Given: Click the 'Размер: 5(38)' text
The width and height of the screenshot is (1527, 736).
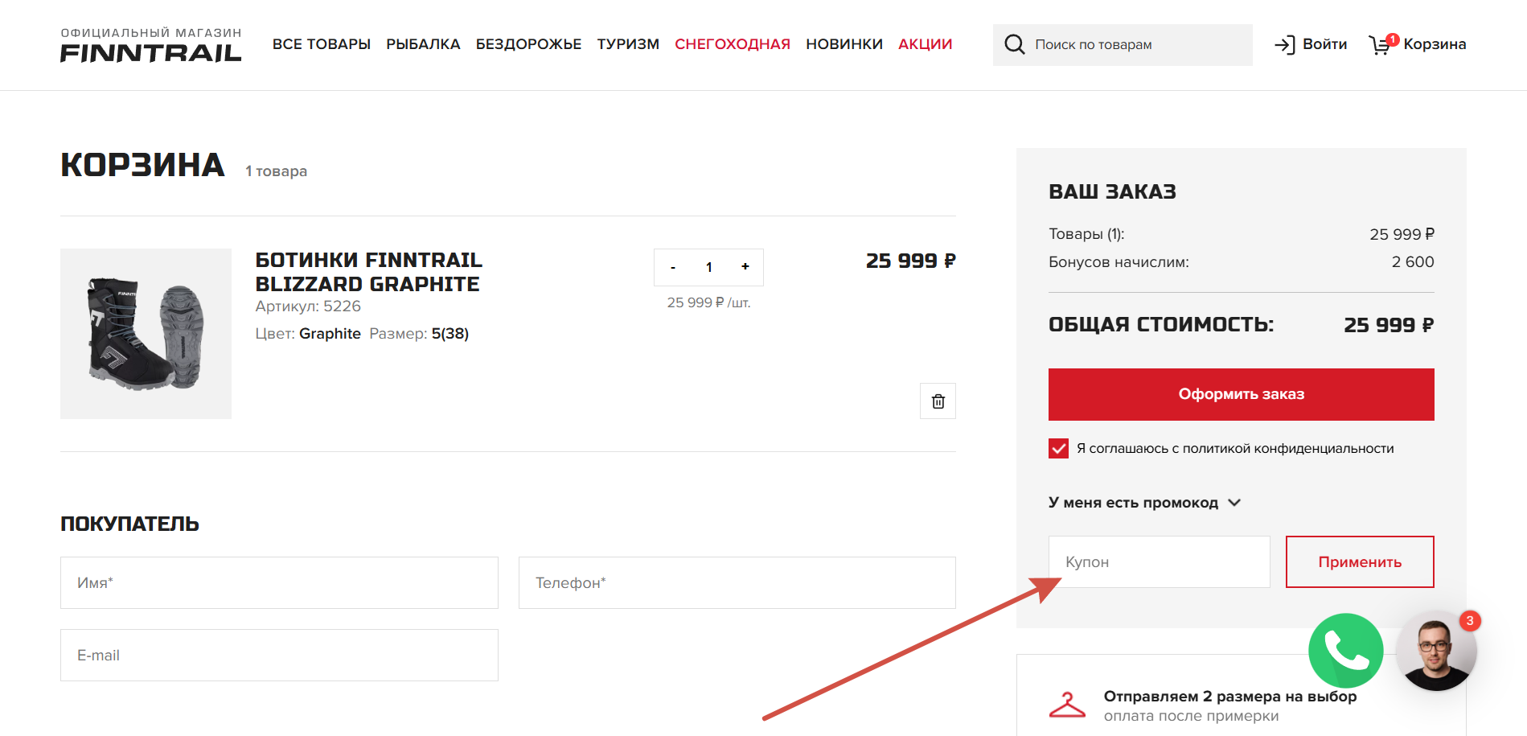Looking at the screenshot, I should click(x=419, y=334).
